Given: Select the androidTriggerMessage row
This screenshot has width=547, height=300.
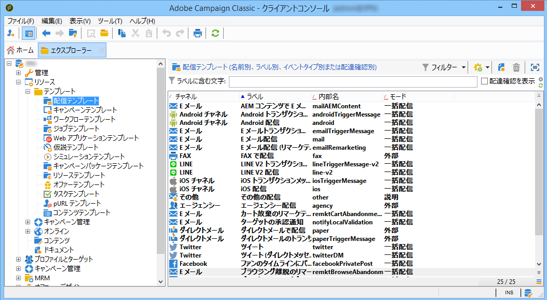Looking at the screenshot, I should pos(351,115).
